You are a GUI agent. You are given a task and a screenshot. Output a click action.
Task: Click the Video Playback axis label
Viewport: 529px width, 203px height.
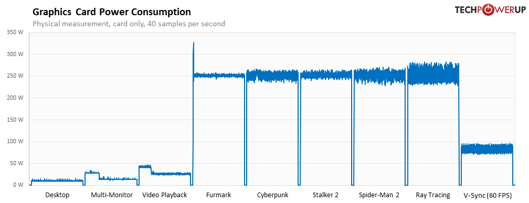(165, 195)
